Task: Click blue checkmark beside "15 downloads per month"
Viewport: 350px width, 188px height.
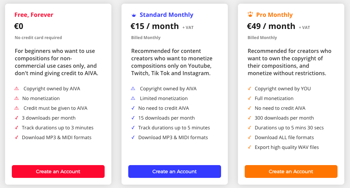Action: (133, 118)
